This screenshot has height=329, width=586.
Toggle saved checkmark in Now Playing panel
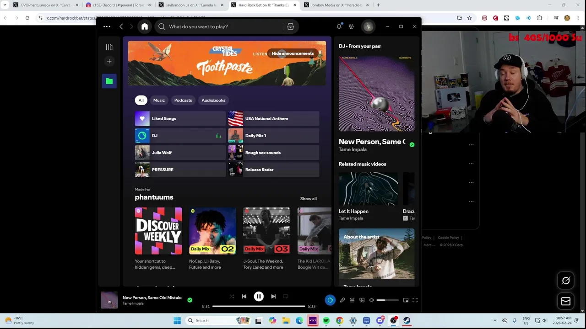412,144
